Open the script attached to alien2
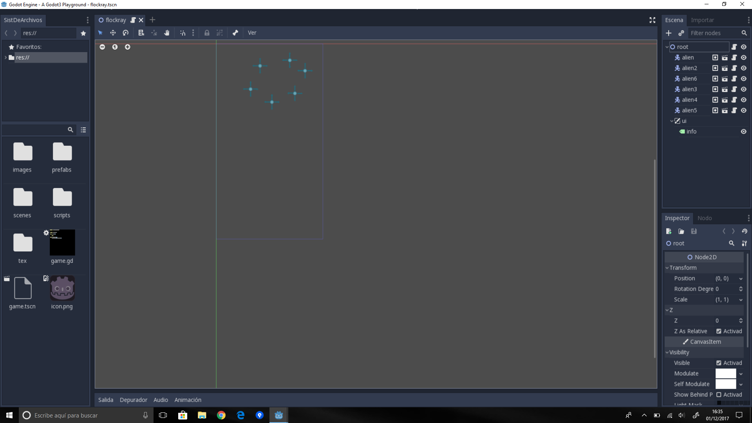Screen dimensions: 752x423 (734, 68)
